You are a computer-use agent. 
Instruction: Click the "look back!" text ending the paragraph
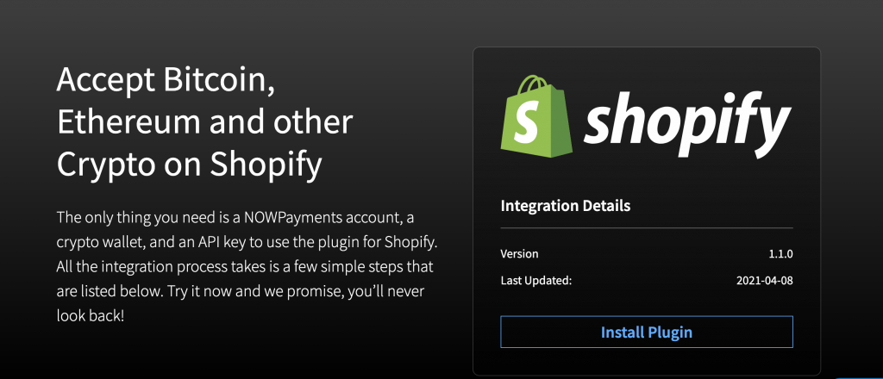coord(90,316)
